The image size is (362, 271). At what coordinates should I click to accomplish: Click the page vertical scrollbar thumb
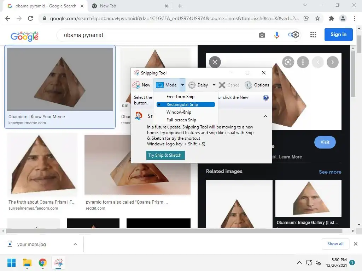pos(359,44)
